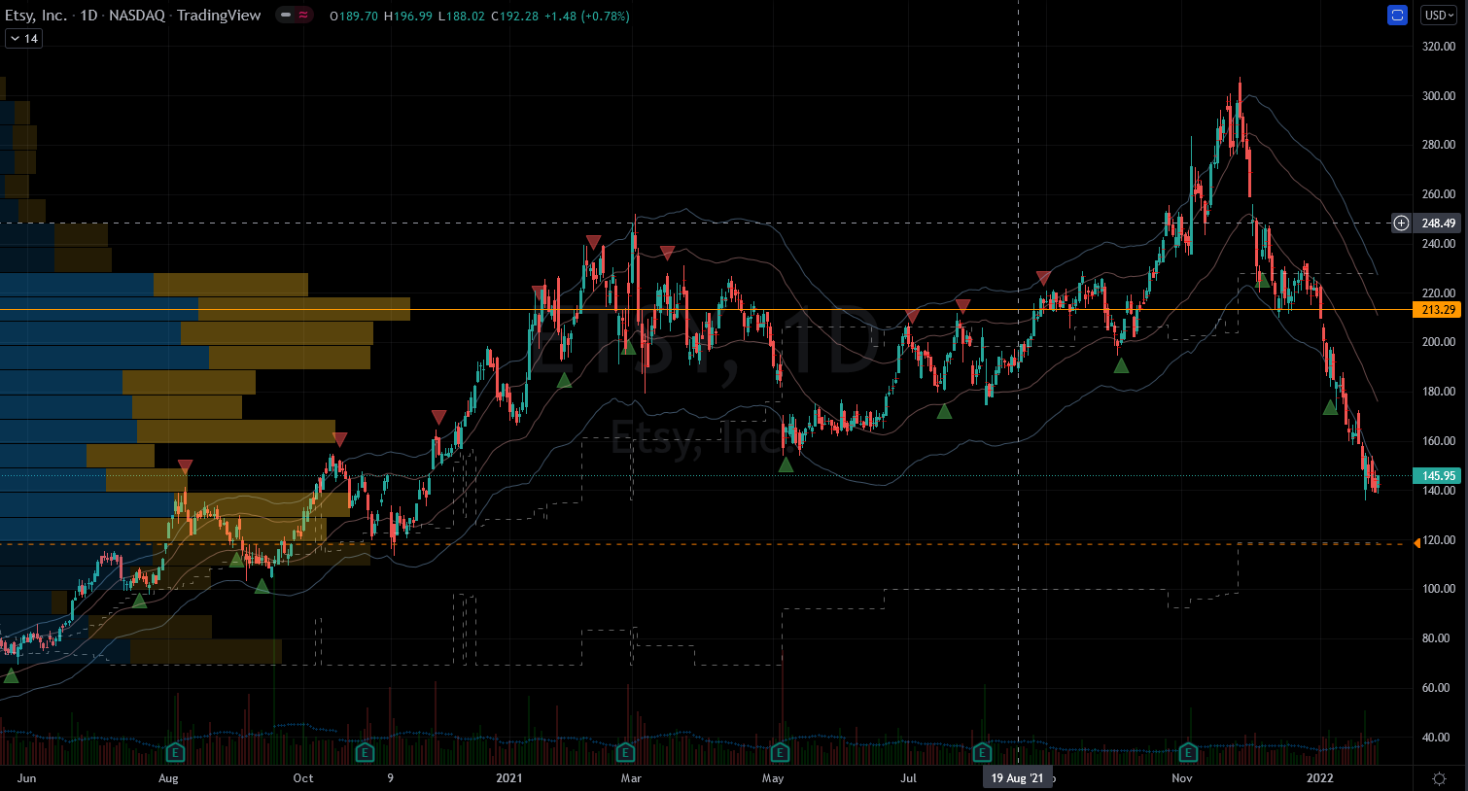Screen dimensions: 1468x791
Task: Toggle the red wavy-lines indicator pill
Action: 303,16
